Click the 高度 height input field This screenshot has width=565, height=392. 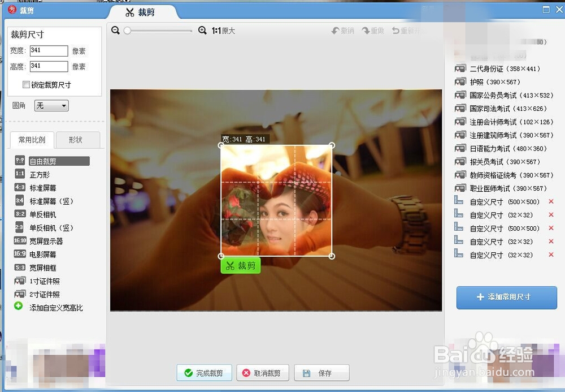click(x=49, y=66)
